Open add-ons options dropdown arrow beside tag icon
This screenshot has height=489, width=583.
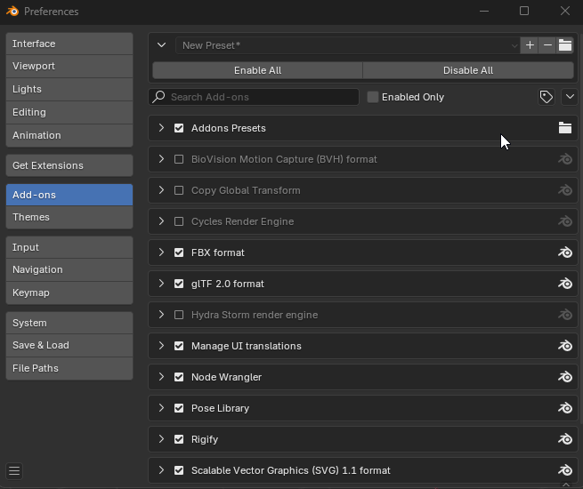coord(570,97)
